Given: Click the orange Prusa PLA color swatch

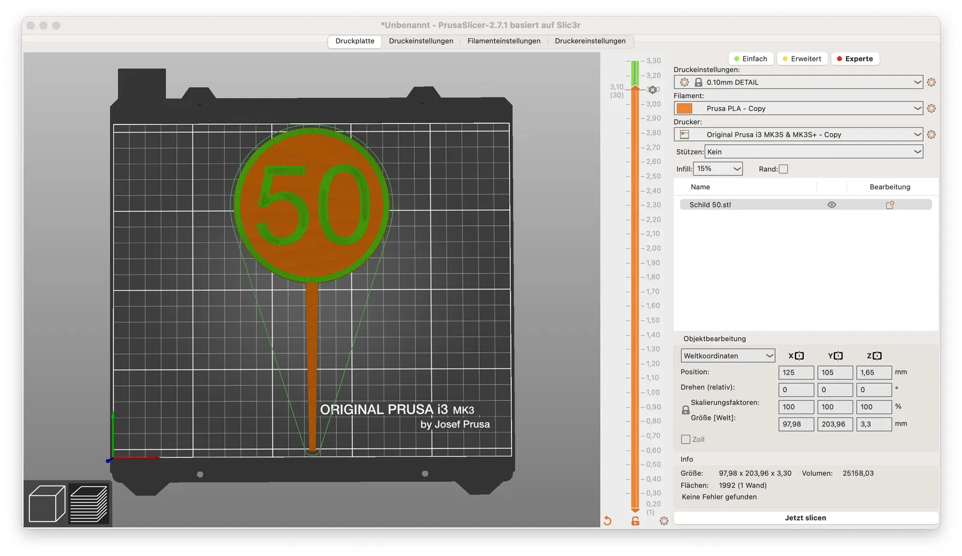Looking at the screenshot, I should [684, 109].
